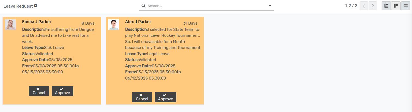
Task: Approve Alex J Parker's legal leave
Action: (165, 97)
